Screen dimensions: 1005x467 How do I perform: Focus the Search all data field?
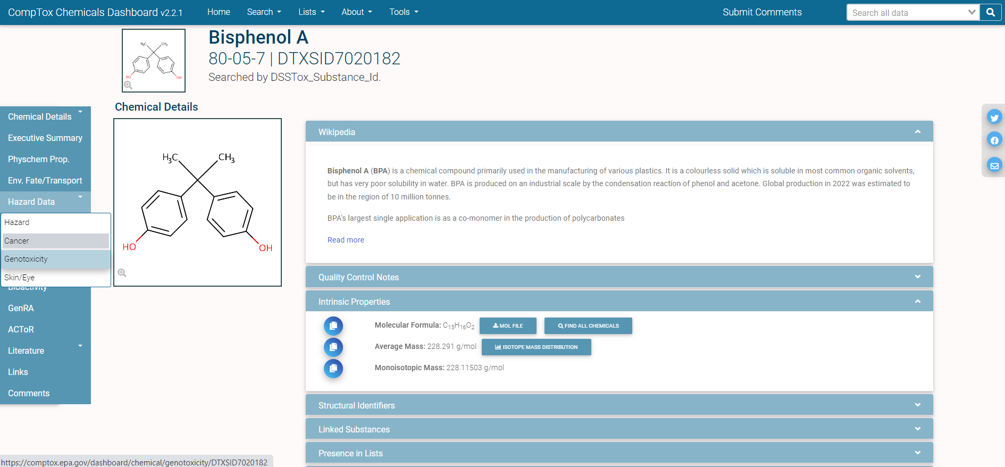pos(907,13)
